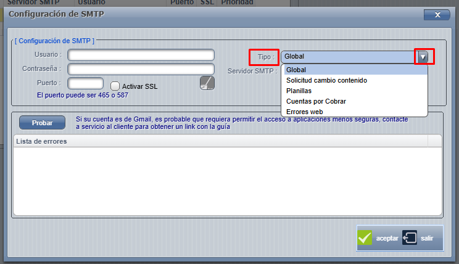Click the Tipo combo box showing Global
Viewport: 459px width, 264px height.
pos(349,57)
